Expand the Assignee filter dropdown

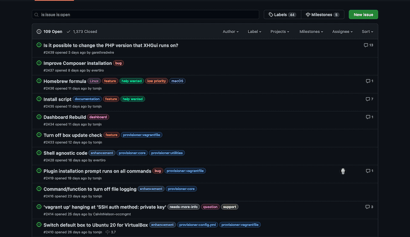tap(343, 32)
